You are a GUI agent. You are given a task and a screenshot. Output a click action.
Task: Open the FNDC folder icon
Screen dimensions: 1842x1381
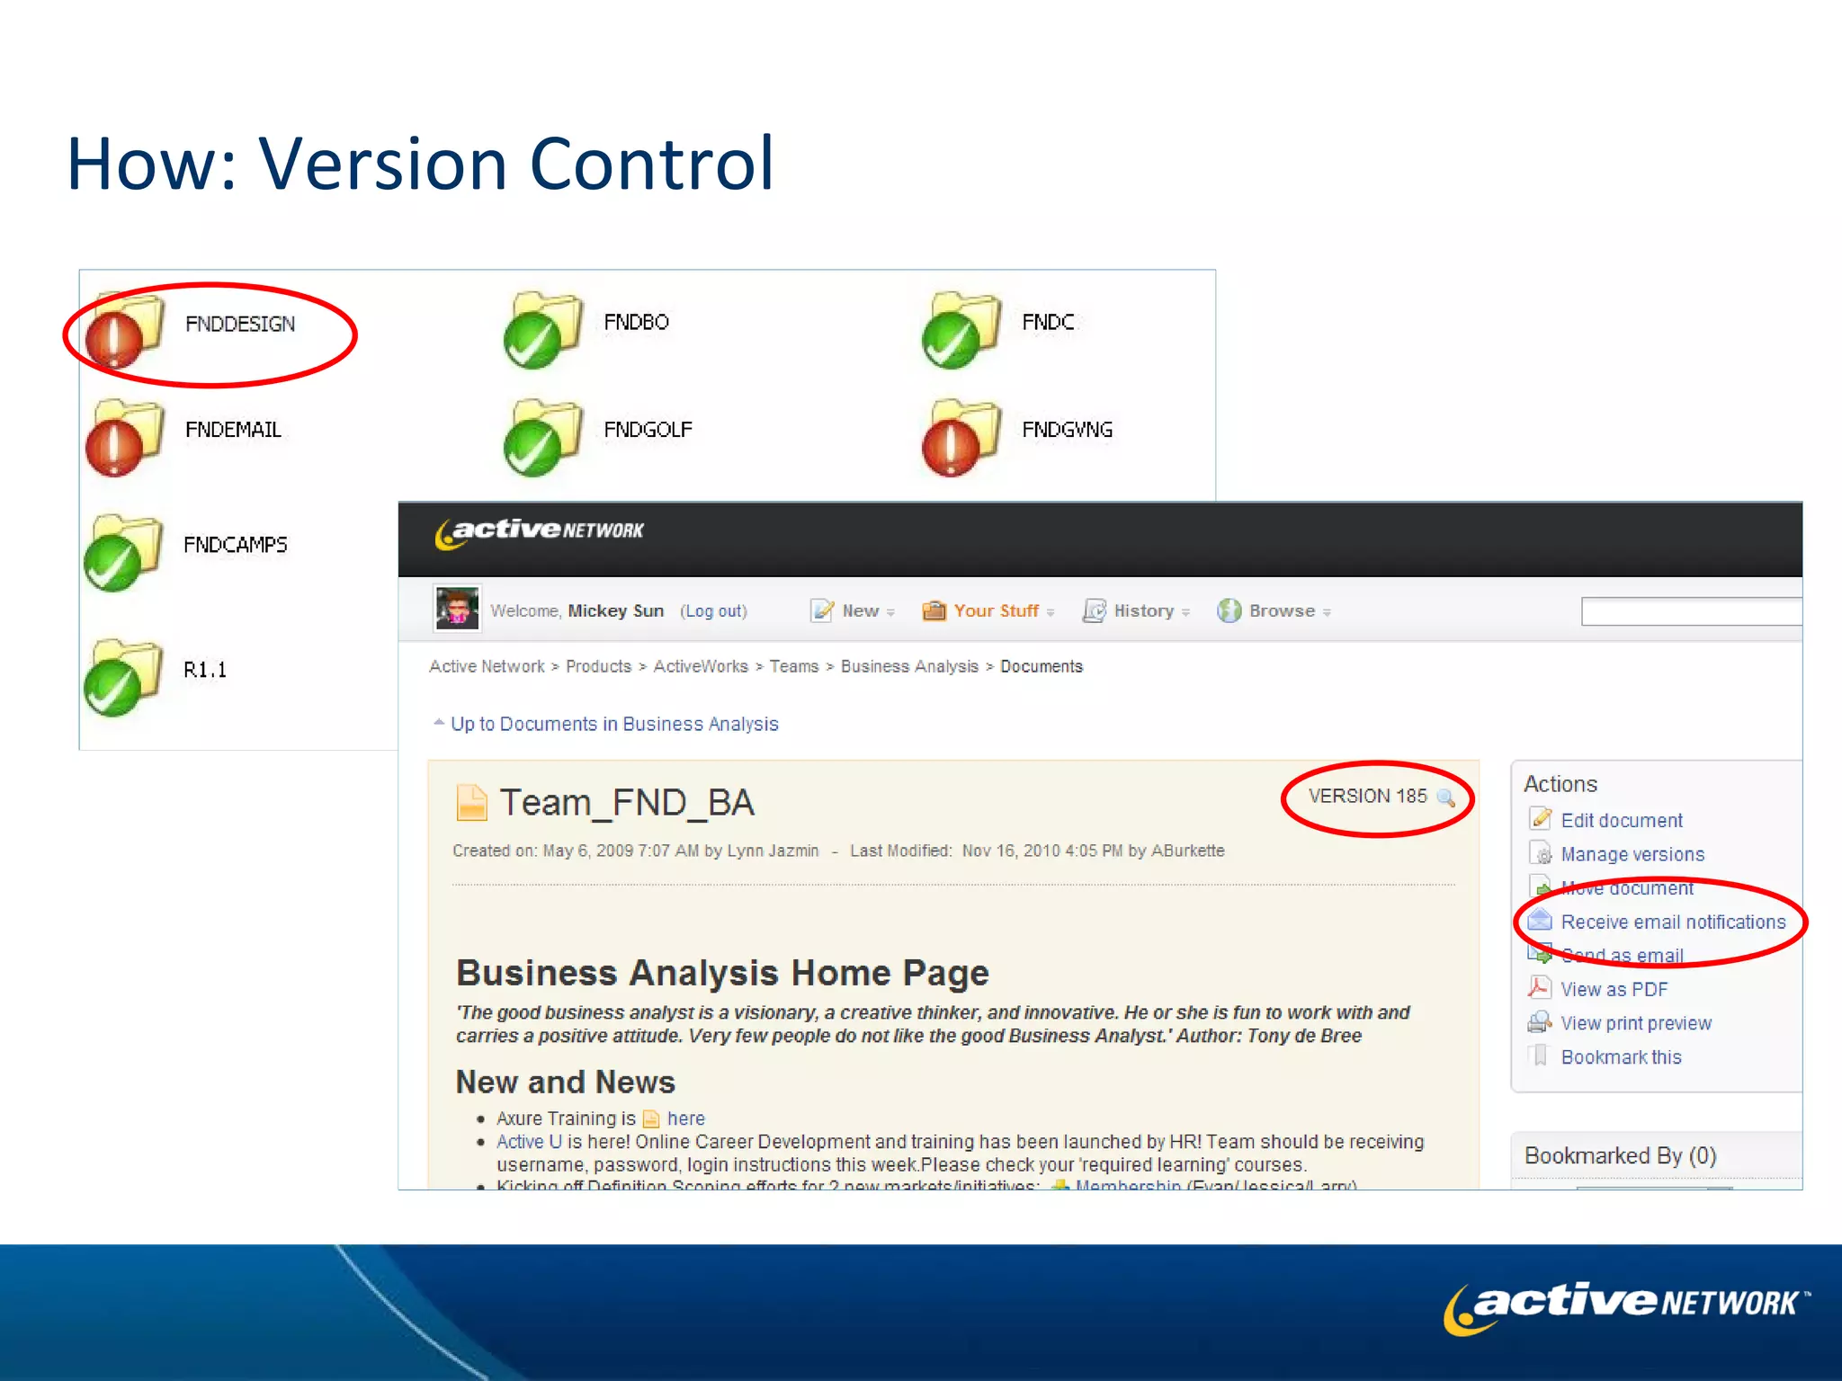pos(962,330)
